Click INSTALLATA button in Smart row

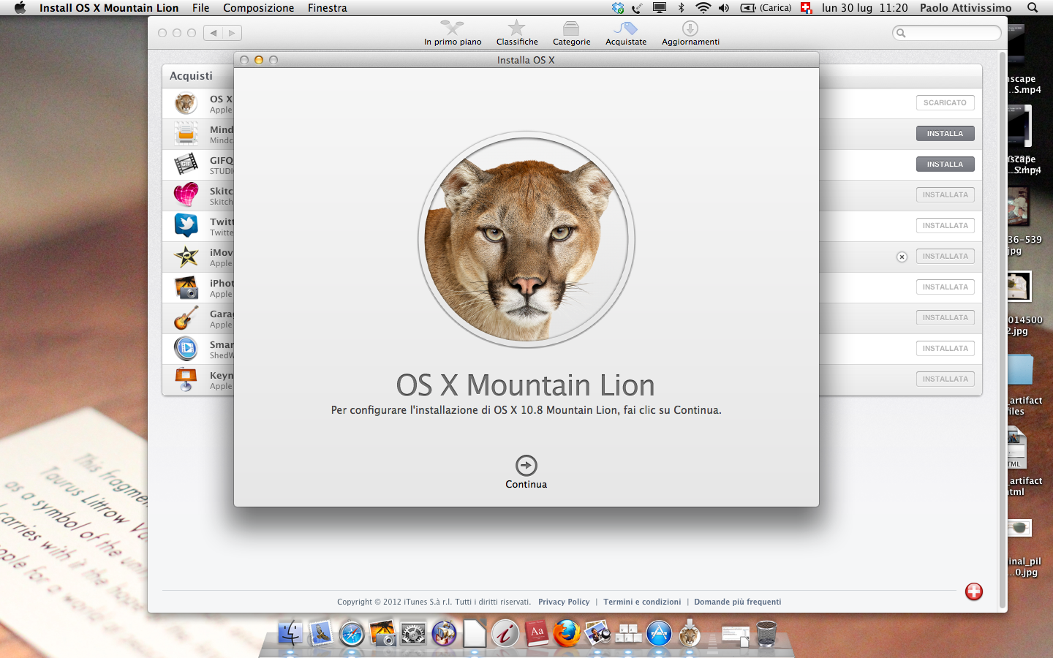tap(945, 349)
